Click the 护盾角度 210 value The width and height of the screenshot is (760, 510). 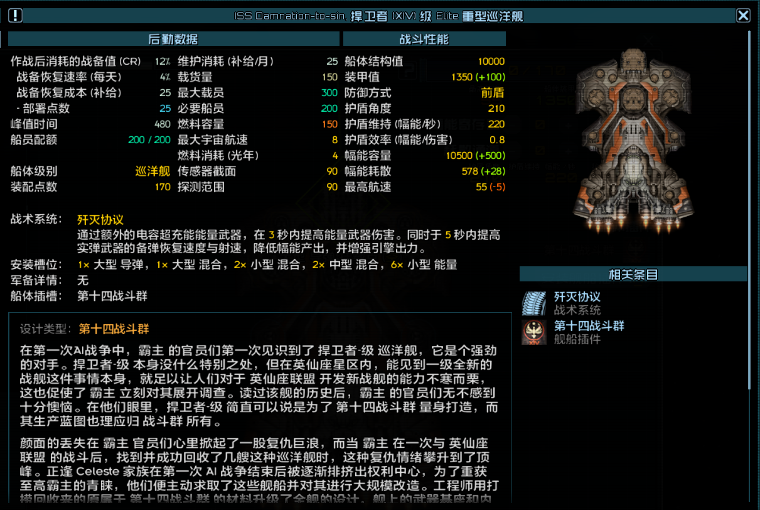tap(496, 109)
